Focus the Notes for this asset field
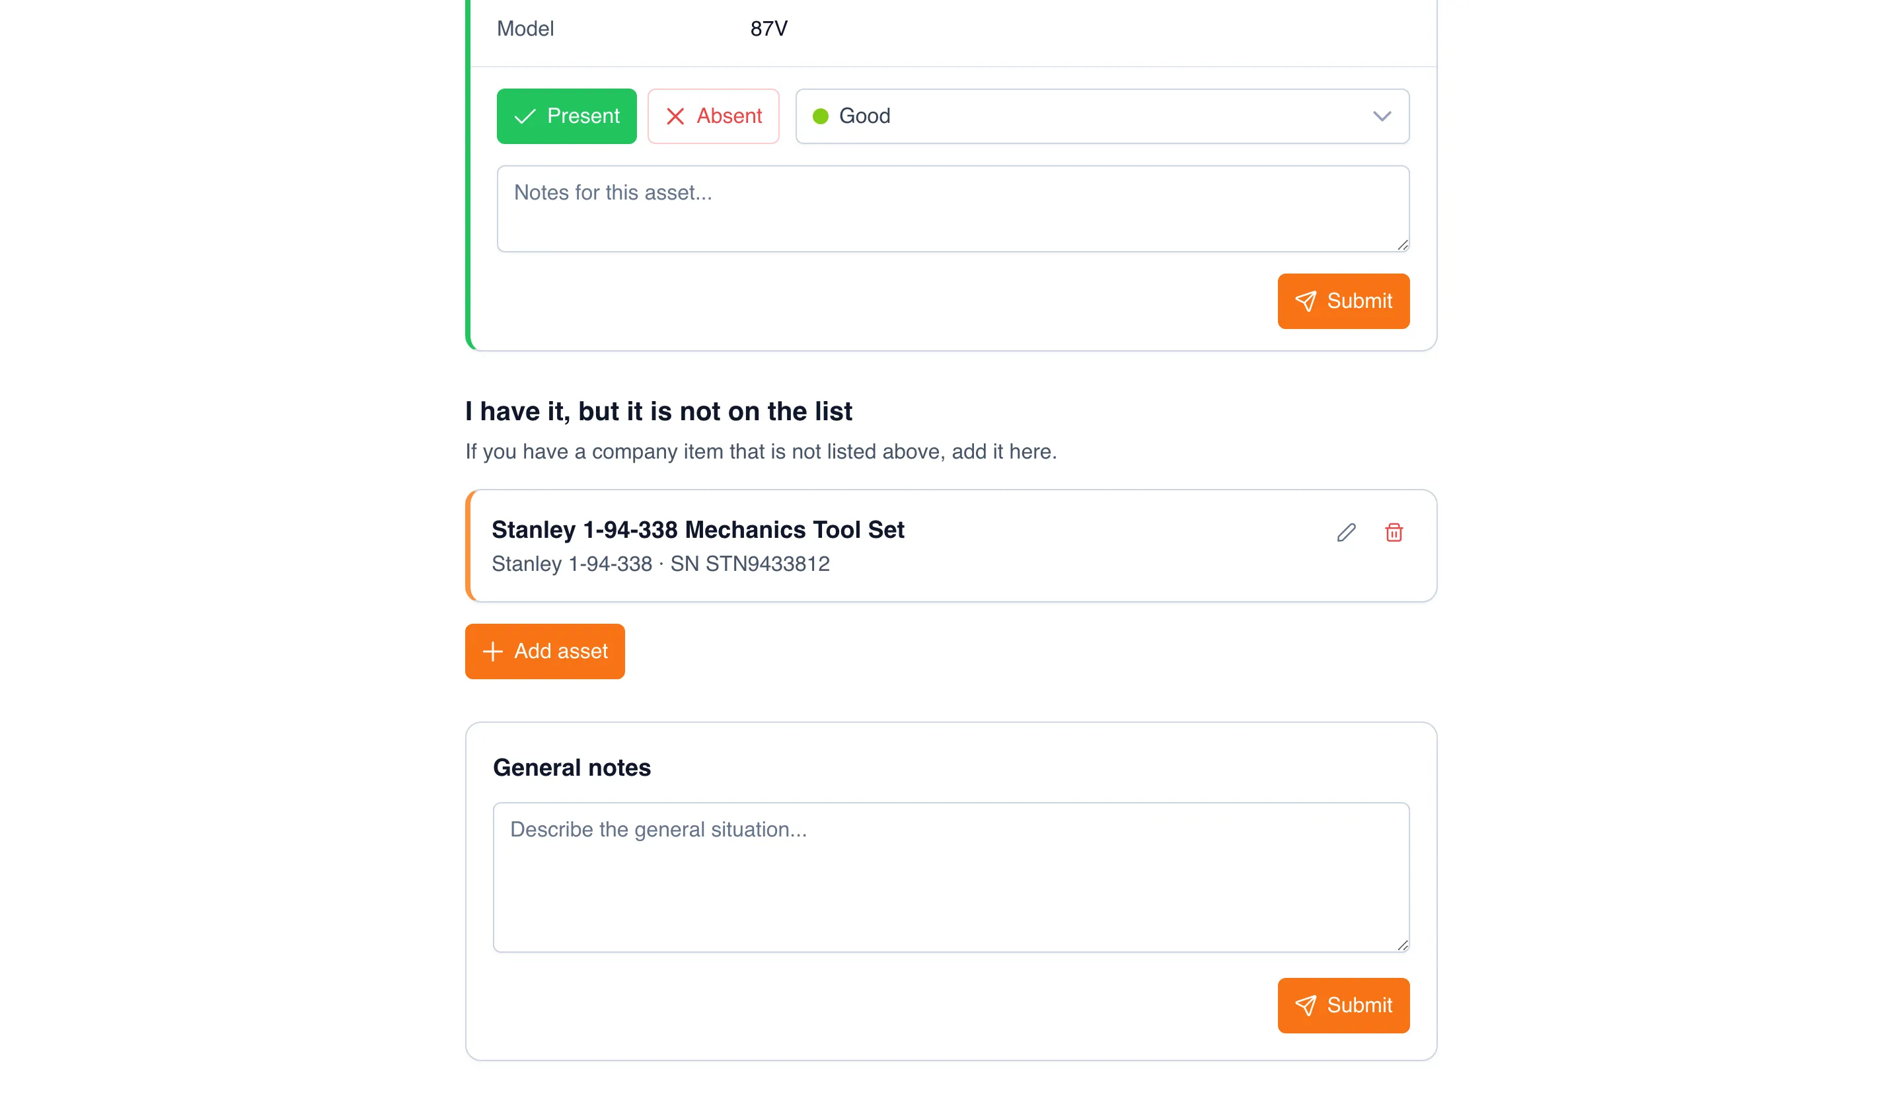Image resolution: width=1903 pixels, height=1114 pixels. click(953, 209)
